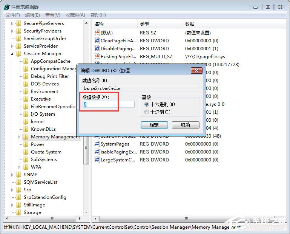This screenshot has height=234, width=290.
Task: Expand the WPA tree node
Action: 19,167
